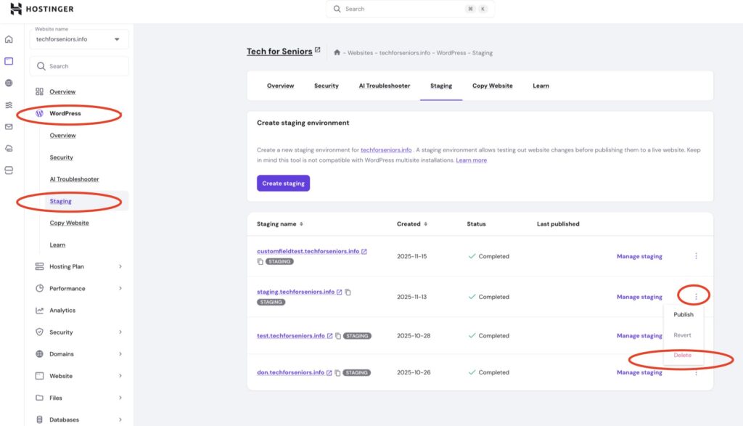Open the three-dot menu for the customfieldtest row

pos(696,256)
